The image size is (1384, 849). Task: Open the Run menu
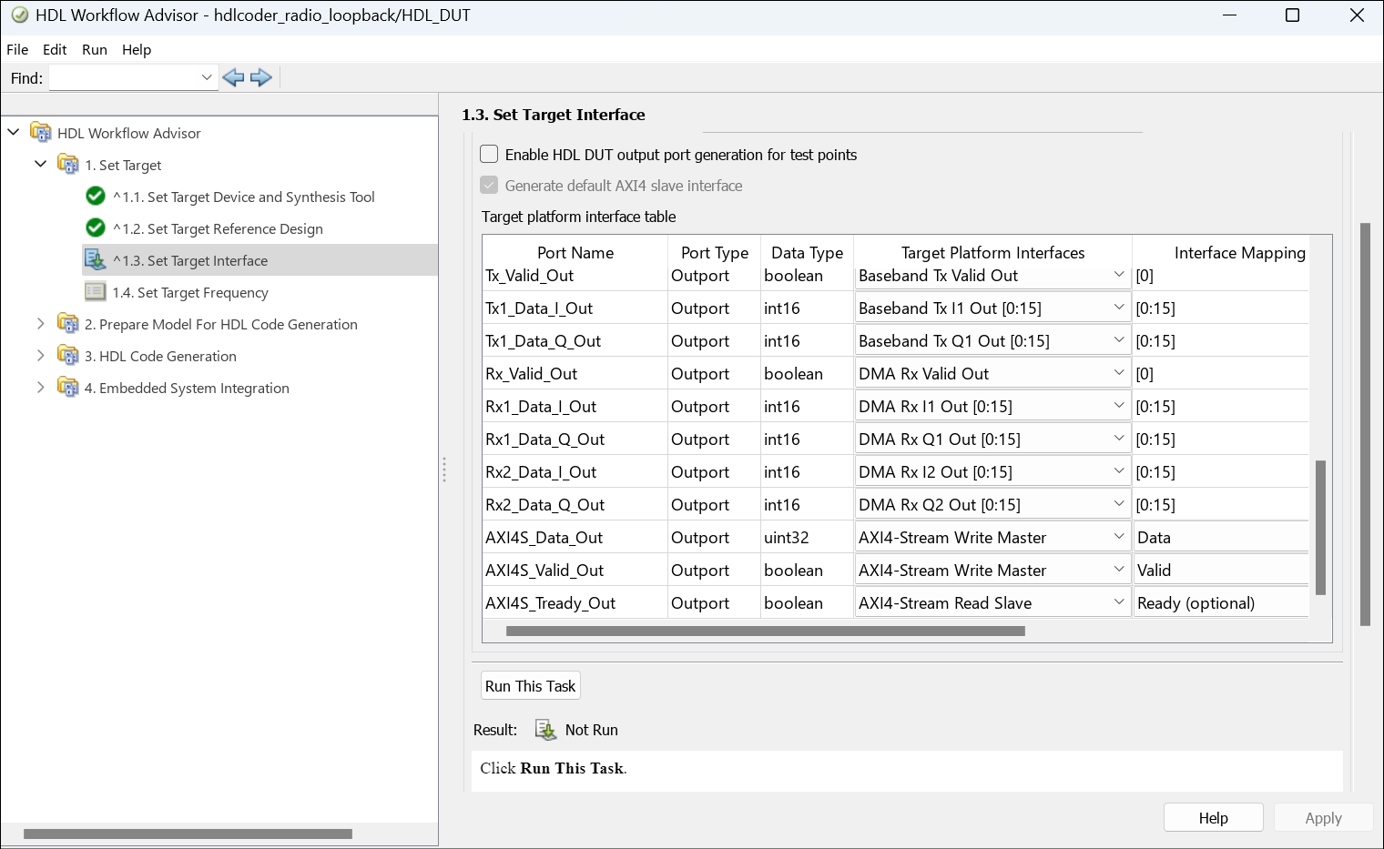click(95, 50)
